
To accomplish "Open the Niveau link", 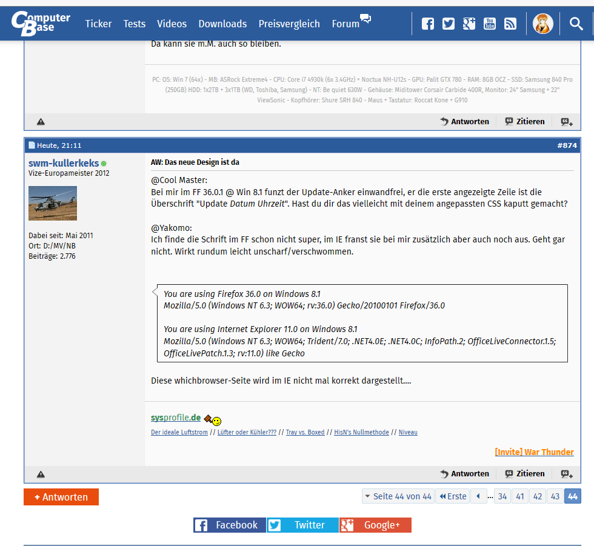I will (408, 433).
